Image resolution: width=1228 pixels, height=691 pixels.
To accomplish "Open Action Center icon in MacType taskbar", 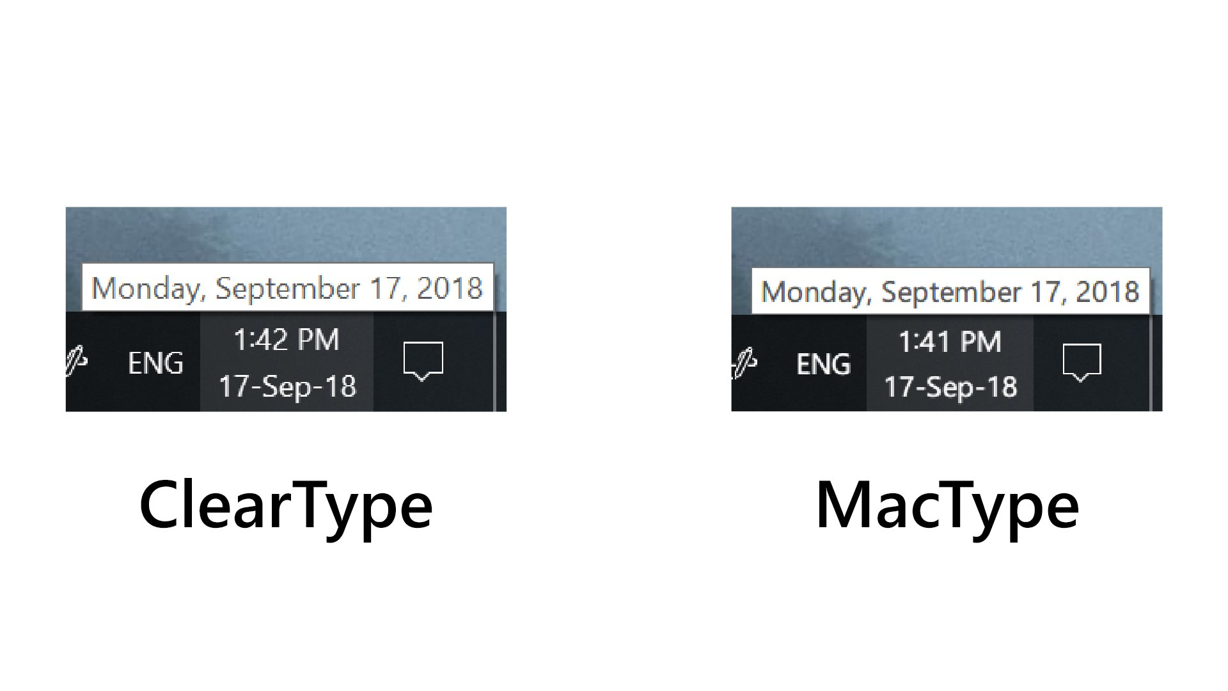I will coord(1082,362).
